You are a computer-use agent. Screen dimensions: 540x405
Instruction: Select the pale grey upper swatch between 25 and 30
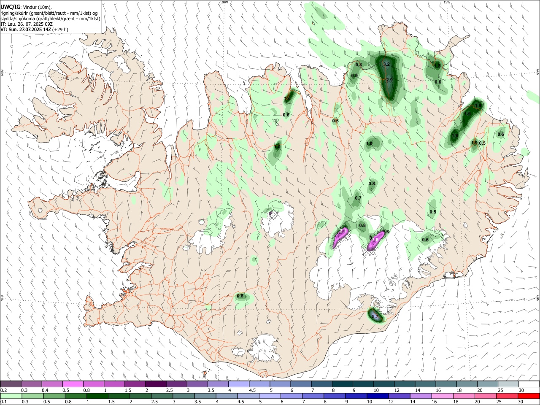508,384
